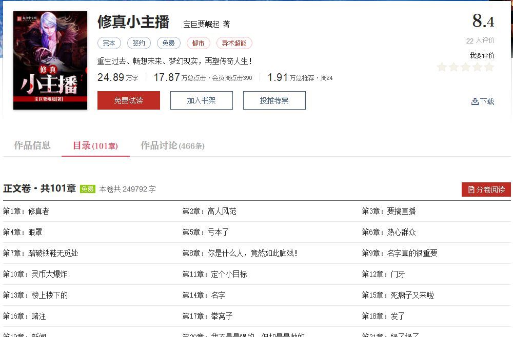The image size is (513, 337).
Task: Open chapter 第15章：死瘸子又来啦
Action: tap(398, 295)
